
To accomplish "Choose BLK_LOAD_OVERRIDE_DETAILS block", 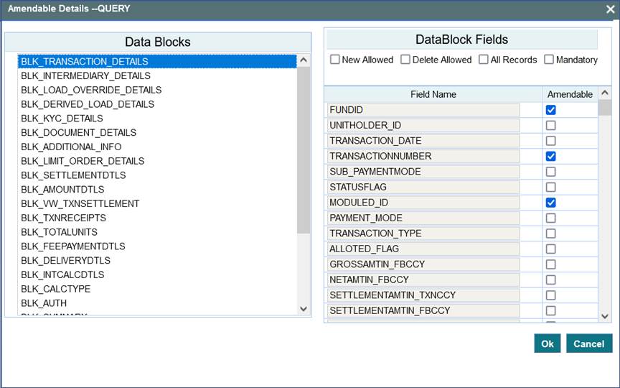I will click(x=157, y=90).
